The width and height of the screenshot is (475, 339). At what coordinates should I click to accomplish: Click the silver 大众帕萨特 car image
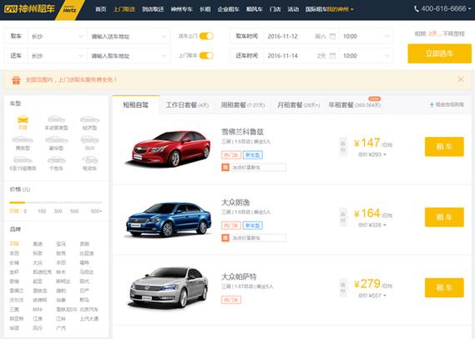[x=168, y=287]
